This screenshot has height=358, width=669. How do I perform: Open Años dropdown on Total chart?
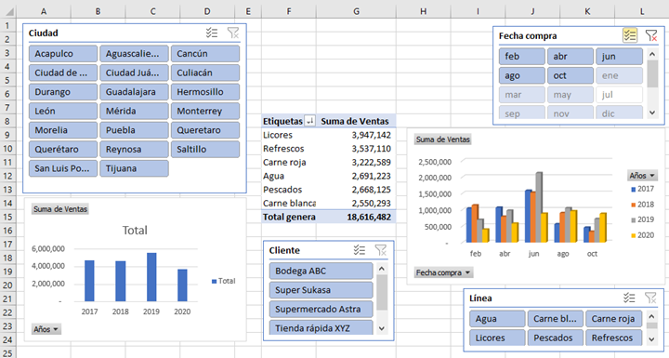click(46, 329)
